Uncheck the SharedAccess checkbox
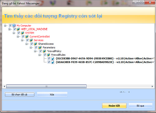Screen dimensions: 156x113 tap(32, 44)
